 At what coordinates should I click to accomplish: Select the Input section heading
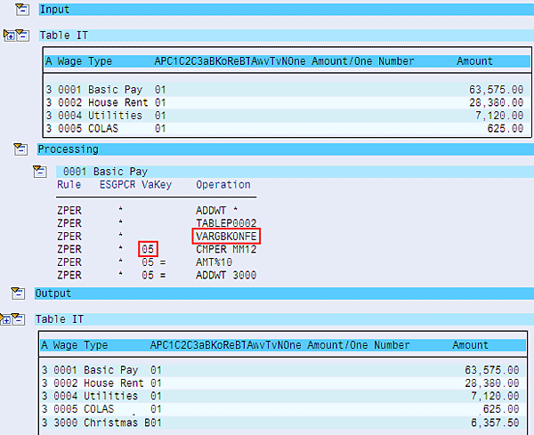tap(54, 10)
